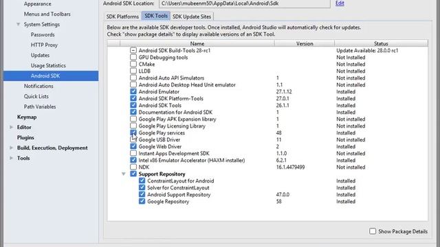Uncheck Solver for ConstraintLayout

point(142,187)
